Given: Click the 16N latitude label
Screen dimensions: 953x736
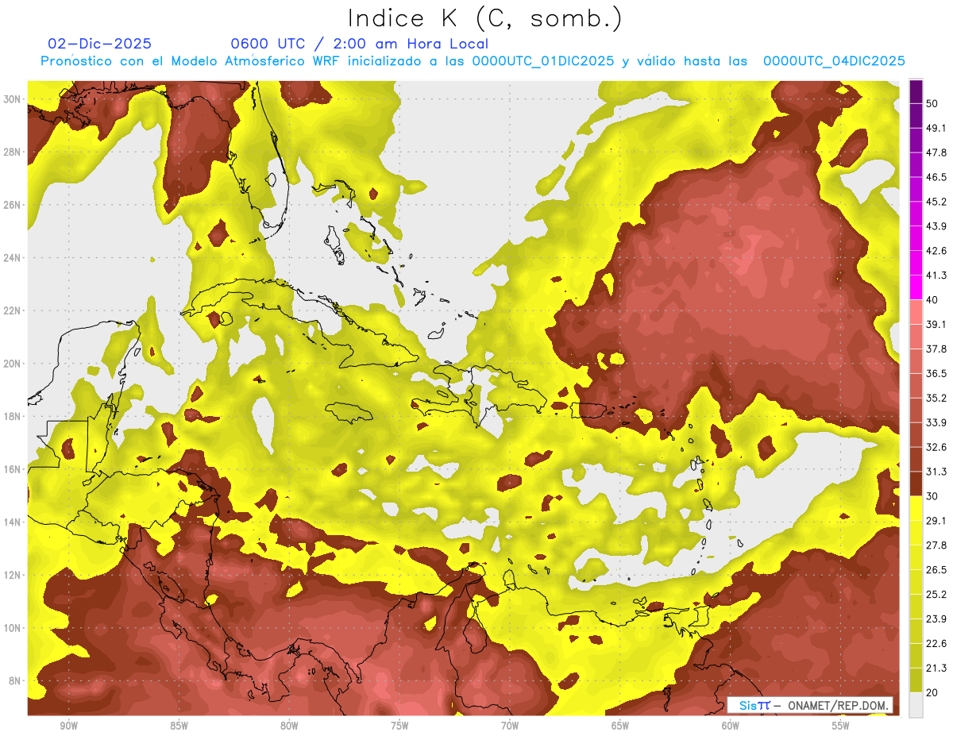Looking at the screenshot, I should tap(13, 469).
